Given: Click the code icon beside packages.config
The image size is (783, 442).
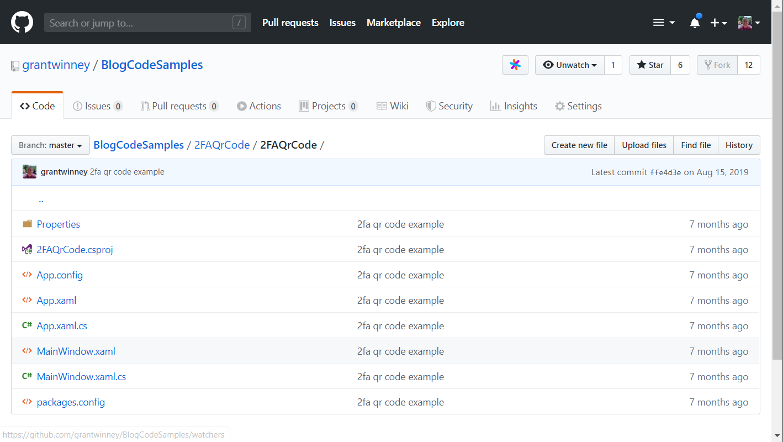Looking at the screenshot, I should pos(27,402).
